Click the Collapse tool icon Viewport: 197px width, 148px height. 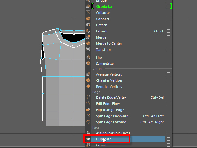pyautogui.click(x=88, y=13)
